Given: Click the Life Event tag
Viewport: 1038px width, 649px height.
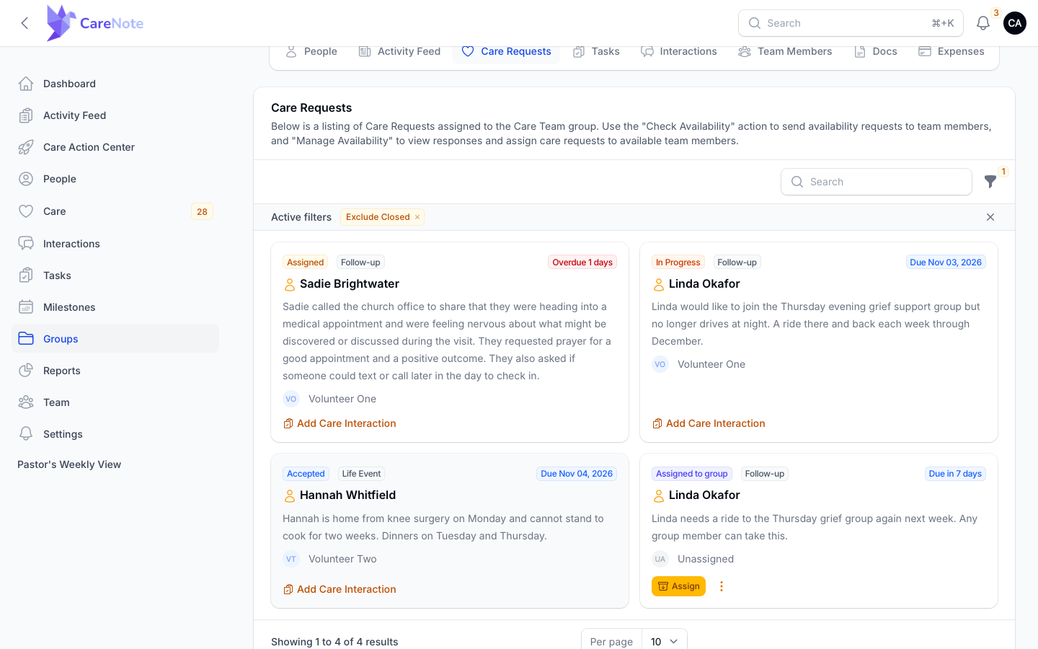Looking at the screenshot, I should [361, 474].
